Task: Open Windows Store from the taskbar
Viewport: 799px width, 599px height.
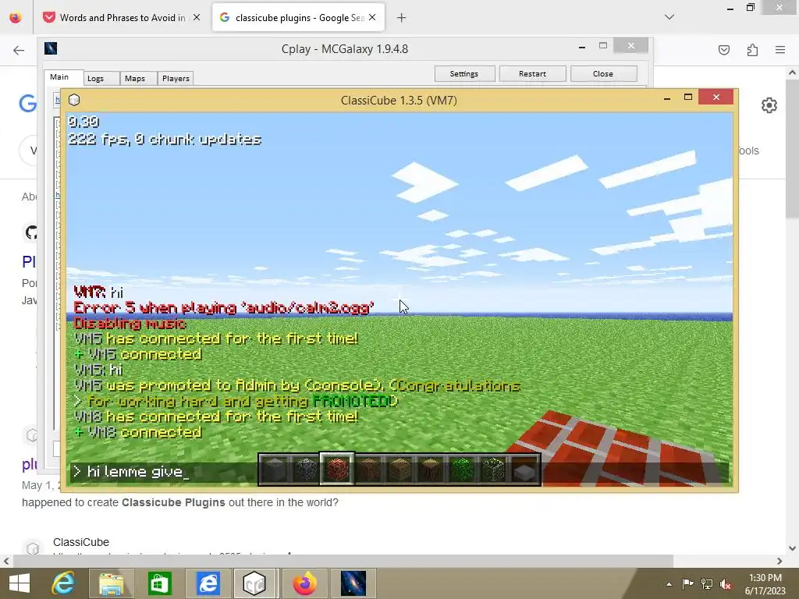Action: (159, 583)
